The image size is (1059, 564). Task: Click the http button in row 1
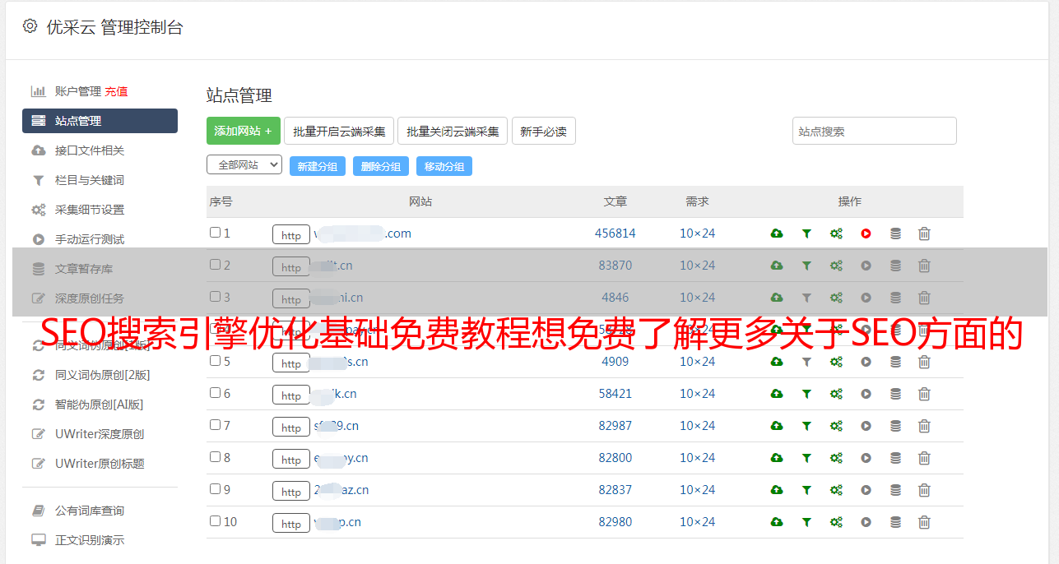tap(291, 234)
